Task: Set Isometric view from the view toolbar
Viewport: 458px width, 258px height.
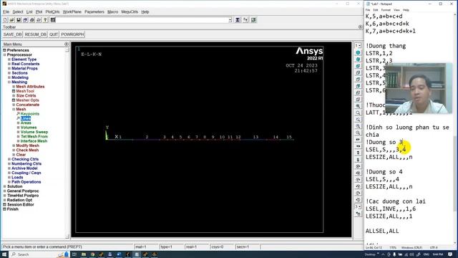Action: [358, 52]
